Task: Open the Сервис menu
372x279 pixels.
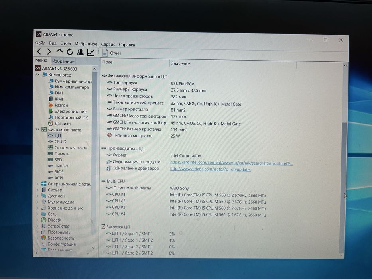Action: point(108,44)
